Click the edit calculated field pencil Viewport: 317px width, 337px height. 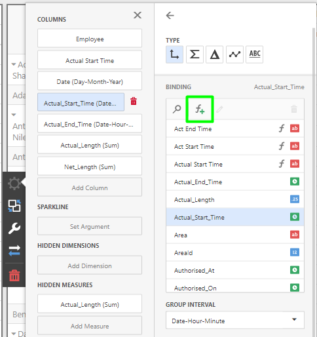click(219, 109)
